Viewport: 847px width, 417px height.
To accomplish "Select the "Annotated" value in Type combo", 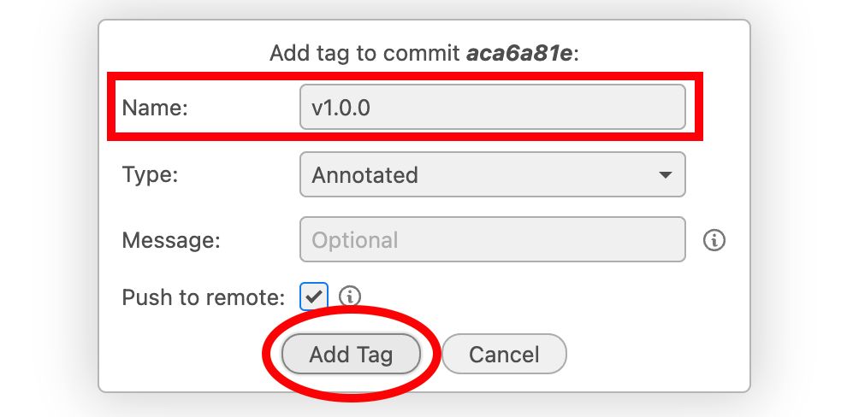I will tap(364, 175).
